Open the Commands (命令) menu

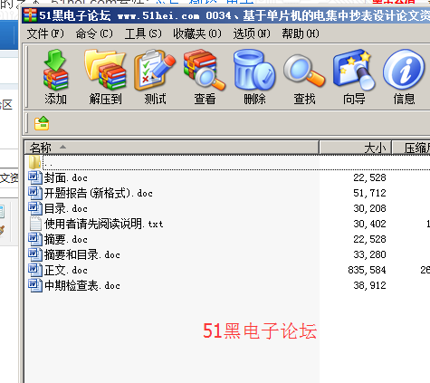point(94,34)
